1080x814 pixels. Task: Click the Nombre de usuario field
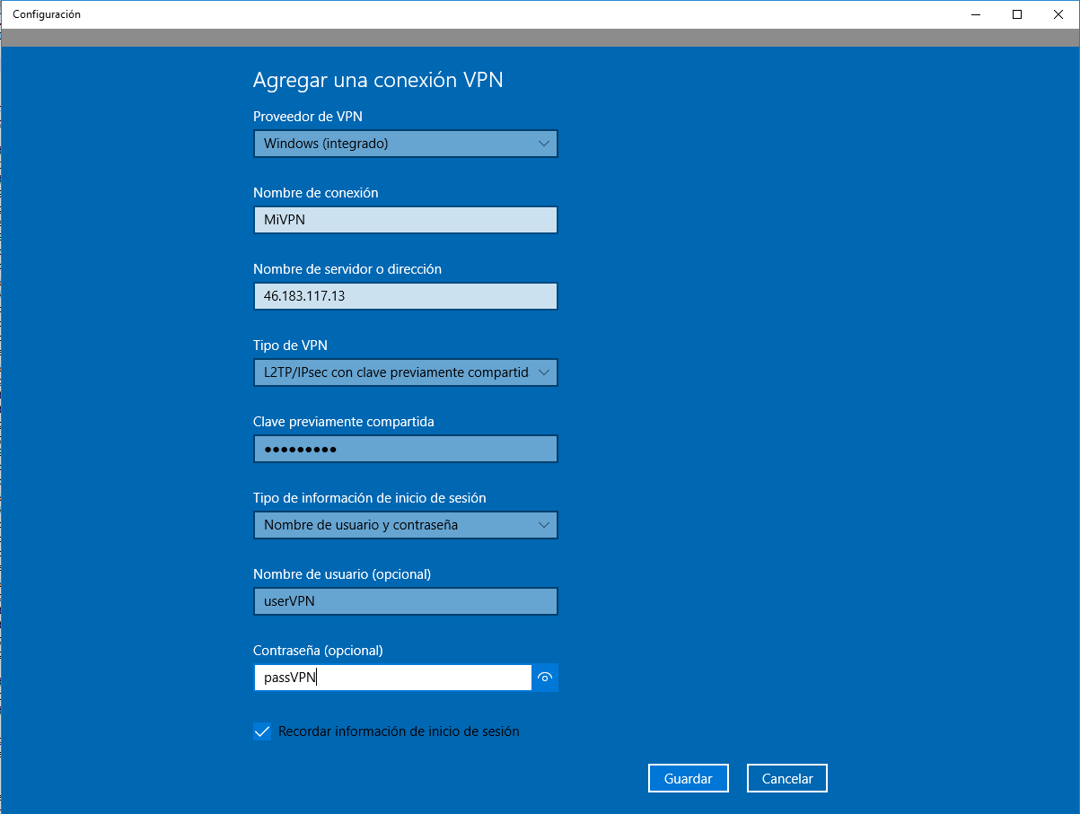405,601
